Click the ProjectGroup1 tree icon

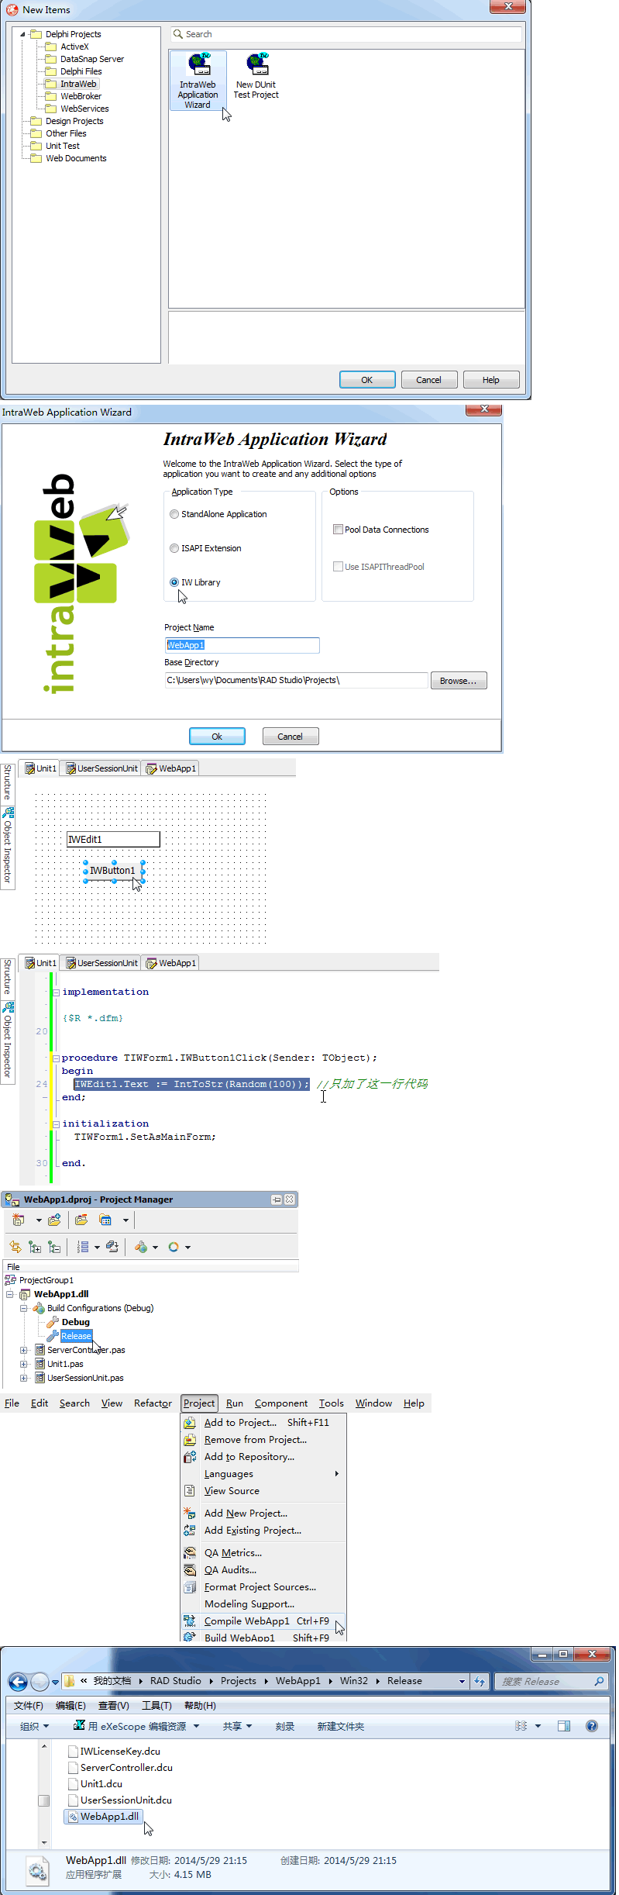point(10,1280)
